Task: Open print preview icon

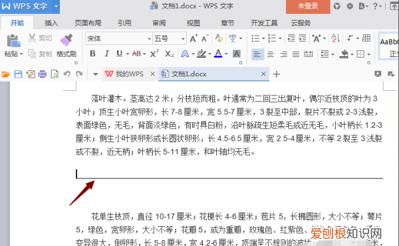Action: tap(55, 74)
